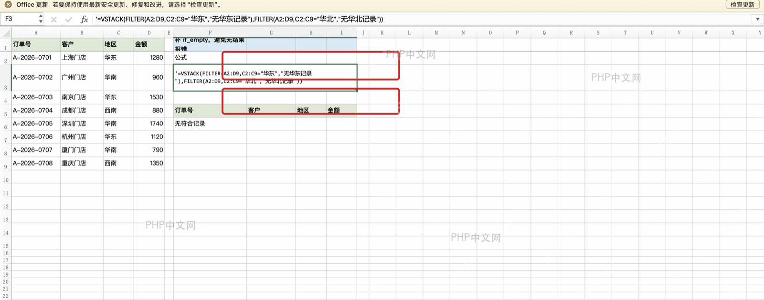Select the 华东 cell in 上海门店 row
The height and width of the screenshot is (300, 764).
pyautogui.click(x=118, y=58)
